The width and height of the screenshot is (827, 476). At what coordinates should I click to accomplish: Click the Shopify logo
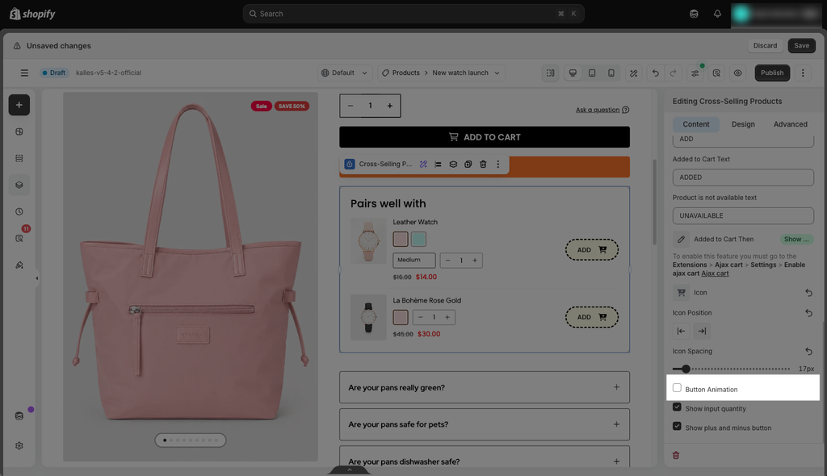click(32, 14)
